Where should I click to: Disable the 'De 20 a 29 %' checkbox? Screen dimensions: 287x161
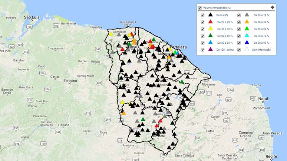point(202,22)
